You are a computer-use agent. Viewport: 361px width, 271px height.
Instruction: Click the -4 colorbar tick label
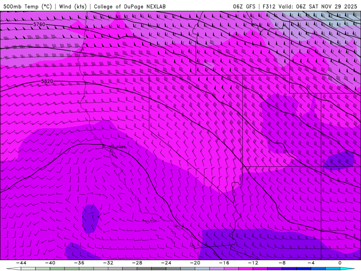[311, 263]
